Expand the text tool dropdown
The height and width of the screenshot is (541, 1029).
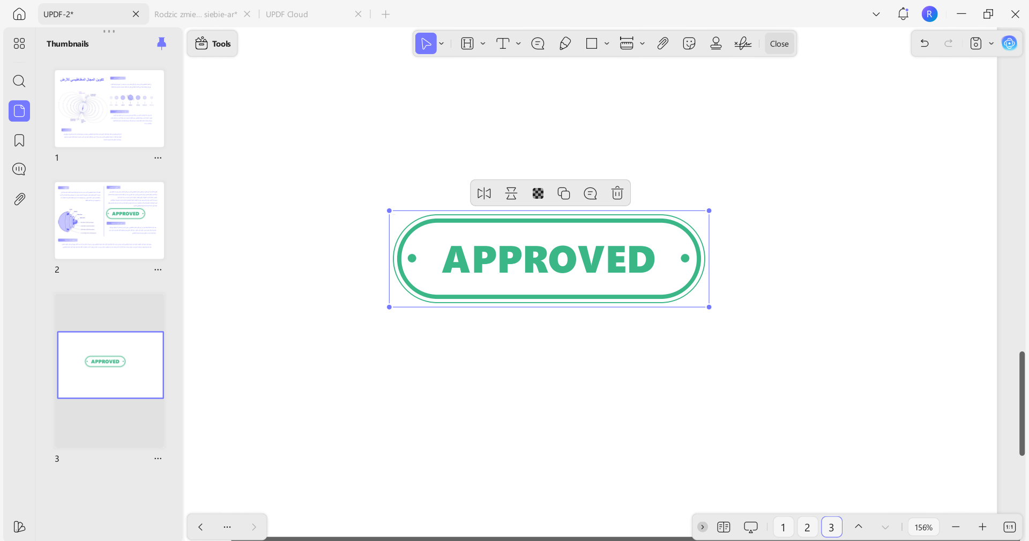(518, 43)
